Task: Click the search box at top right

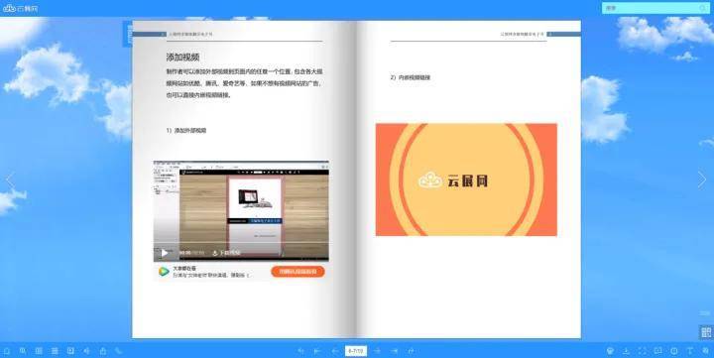Action: coord(655,8)
